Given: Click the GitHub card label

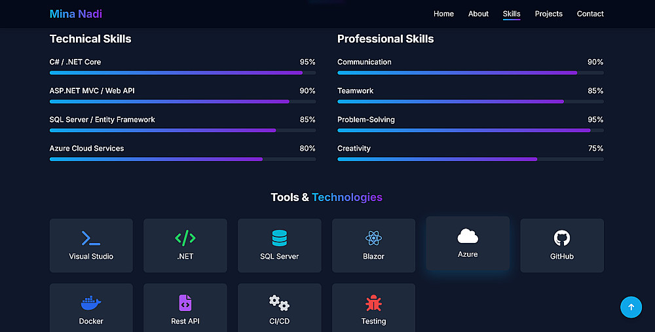Looking at the screenshot, I should 562,257.
